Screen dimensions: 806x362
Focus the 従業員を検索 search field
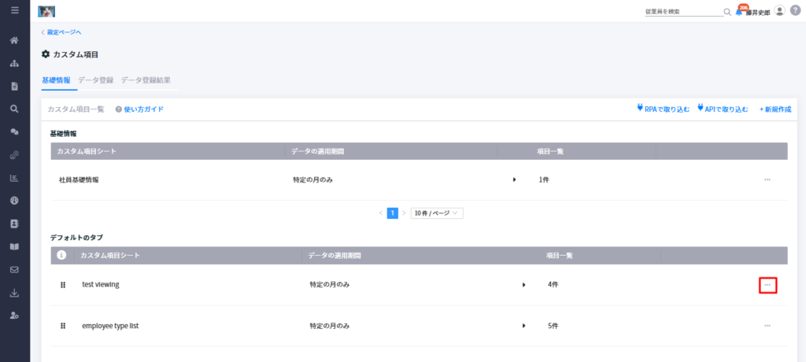(684, 11)
